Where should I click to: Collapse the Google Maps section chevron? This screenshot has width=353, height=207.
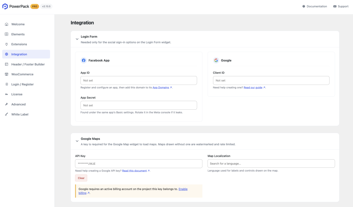pyautogui.click(x=77, y=141)
